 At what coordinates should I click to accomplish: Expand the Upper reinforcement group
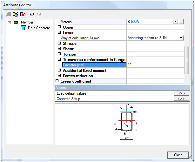point(59,27)
